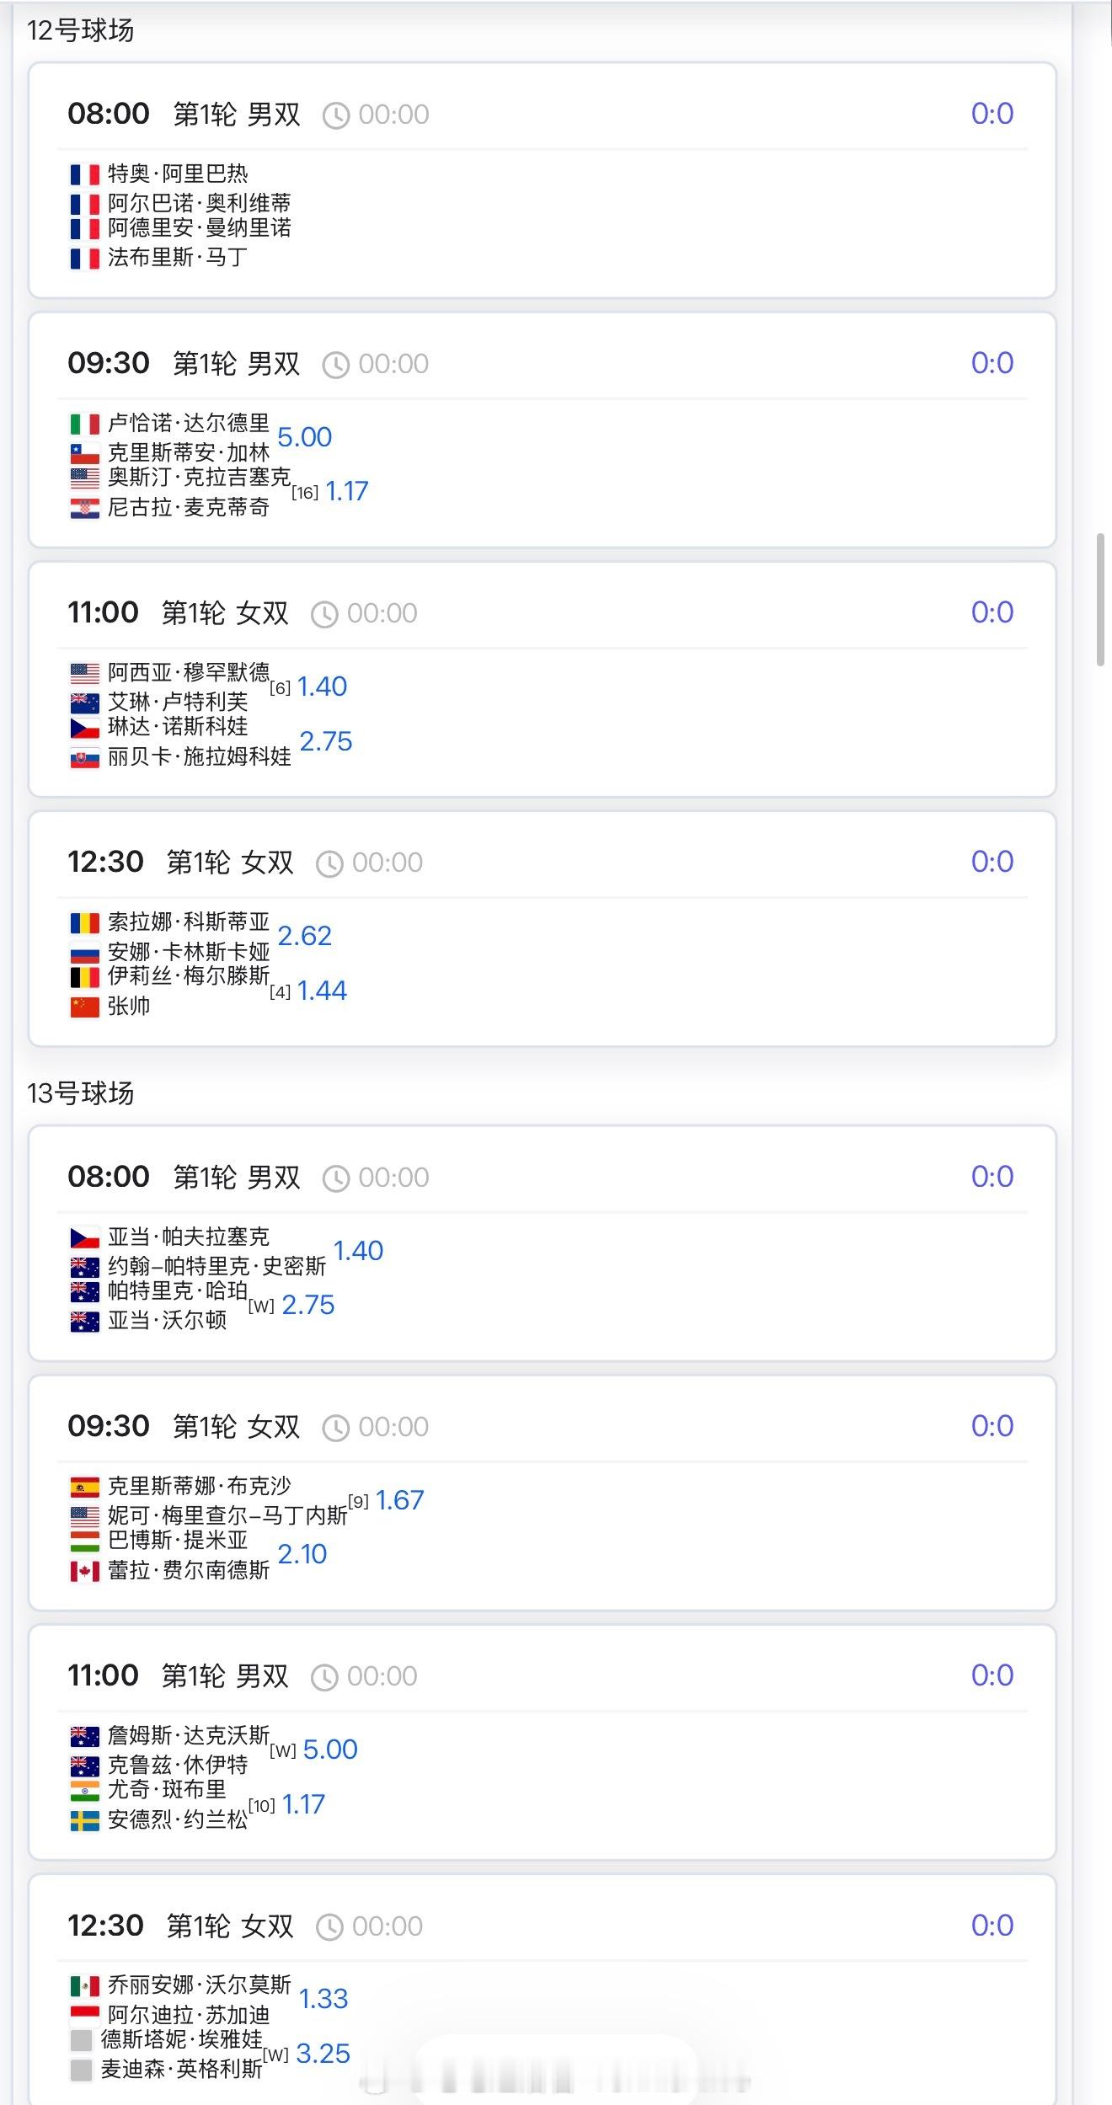Screen dimensions: 1112x2105
Task: Click the Canada flag beside 蕾拉·费尔南德斯
Action: 84,1571
